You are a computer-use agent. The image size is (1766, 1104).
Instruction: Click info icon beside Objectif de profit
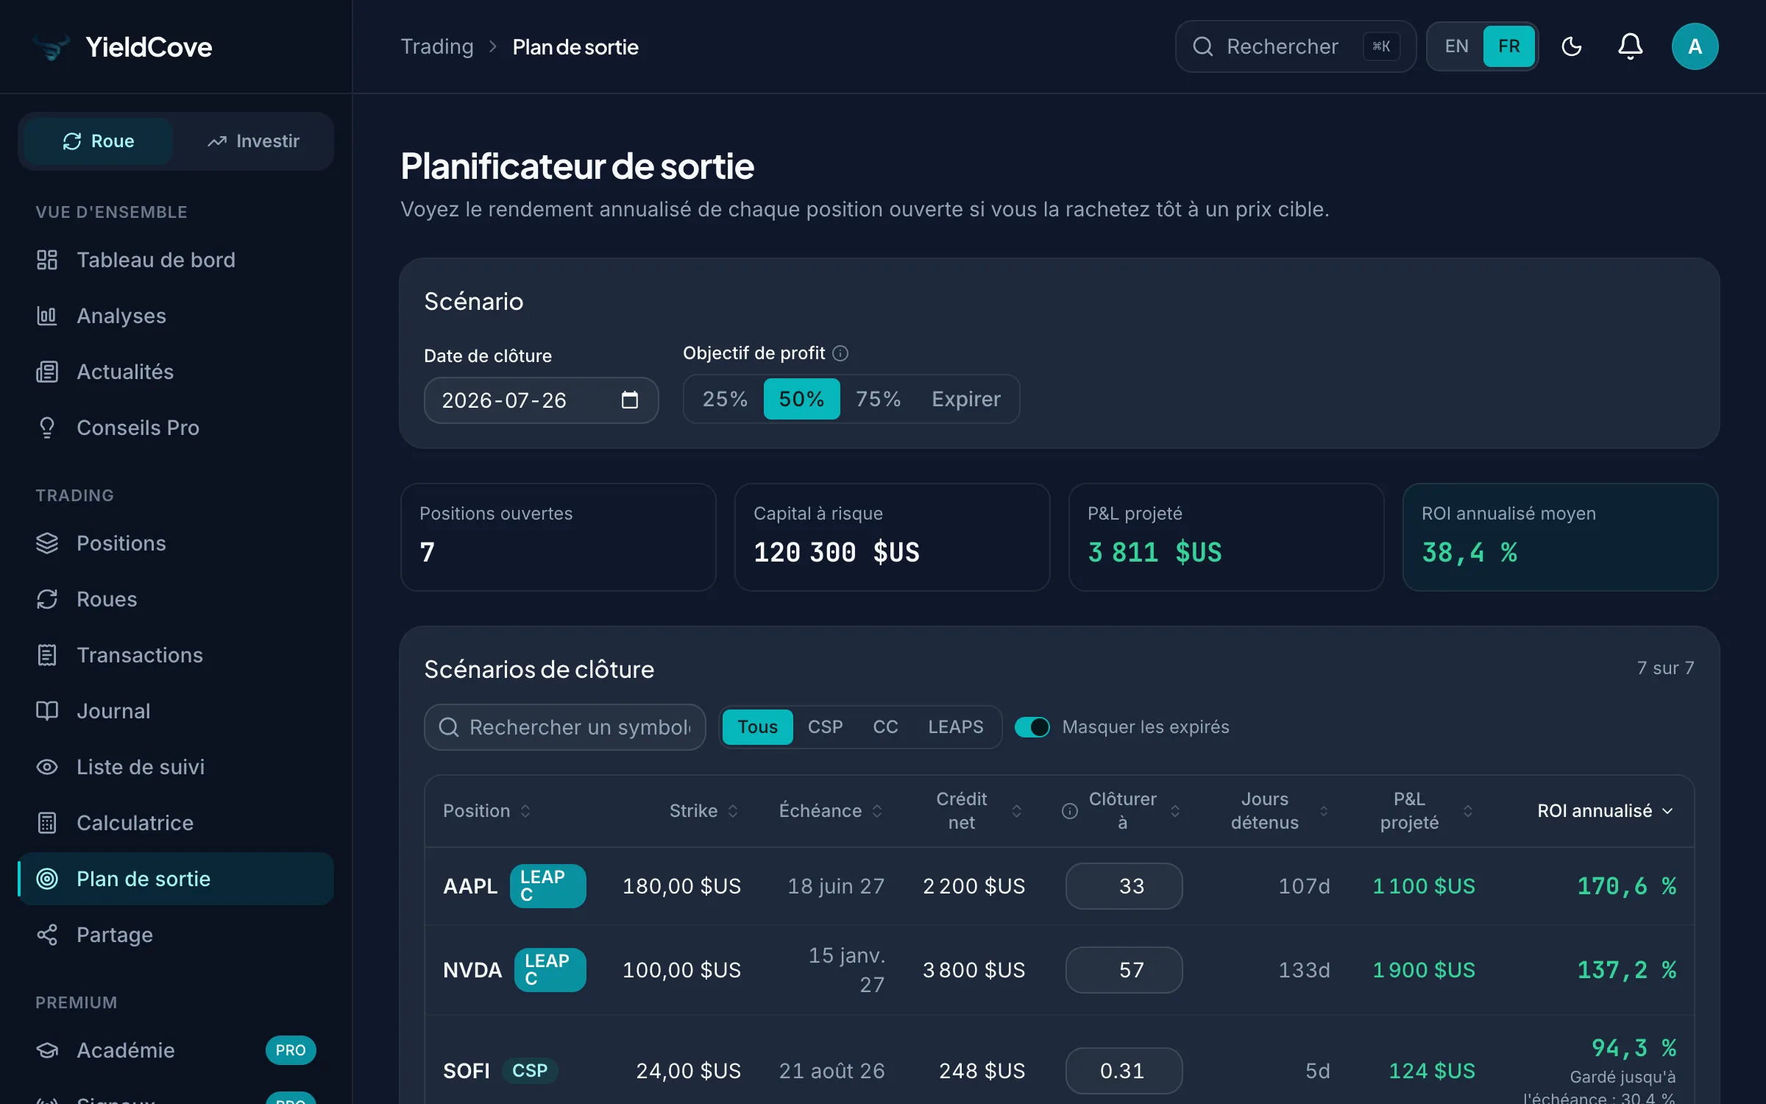[x=840, y=353]
